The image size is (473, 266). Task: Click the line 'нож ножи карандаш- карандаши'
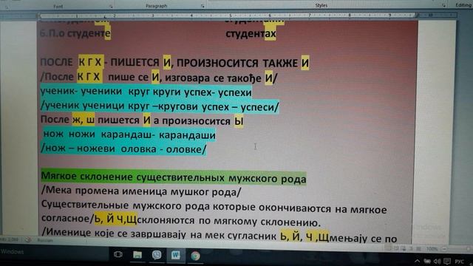[x=129, y=134]
